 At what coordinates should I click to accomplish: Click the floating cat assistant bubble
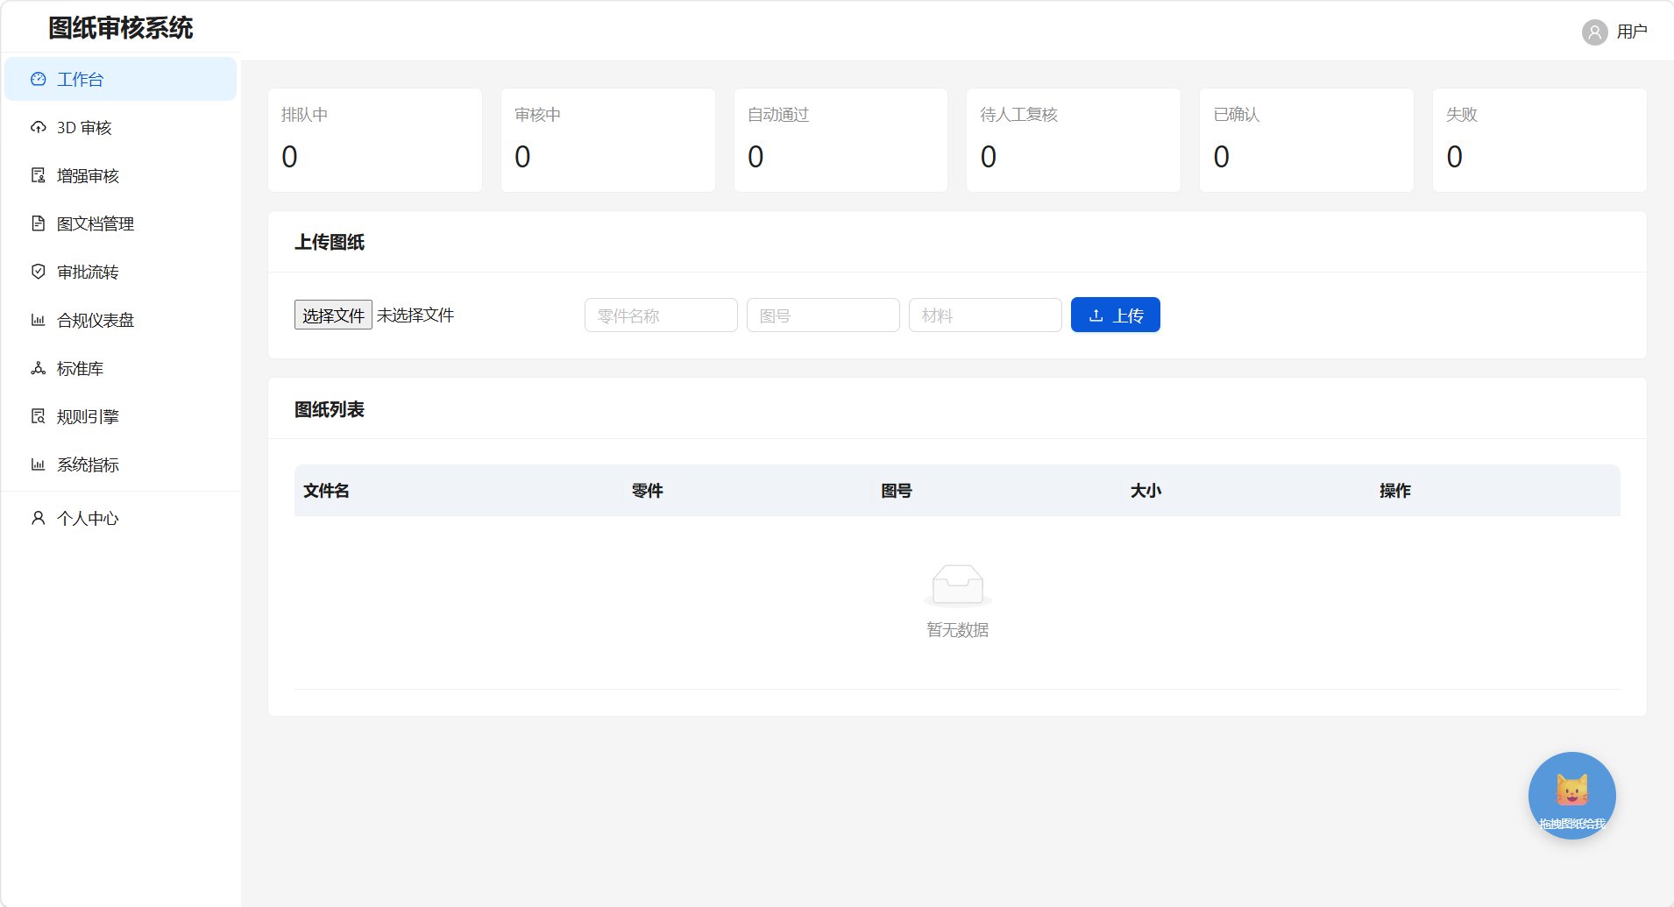click(1571, 796)
